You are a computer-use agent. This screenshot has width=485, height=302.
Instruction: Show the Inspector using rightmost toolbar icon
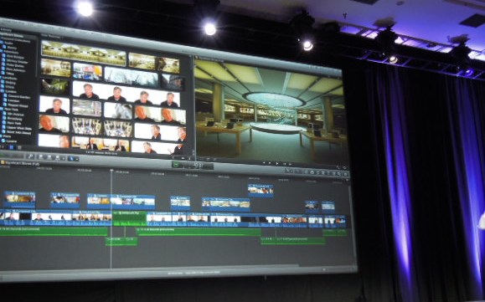point(345,174)
